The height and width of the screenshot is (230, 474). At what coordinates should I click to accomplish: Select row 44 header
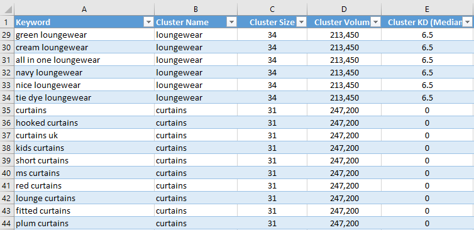point(7,223)
